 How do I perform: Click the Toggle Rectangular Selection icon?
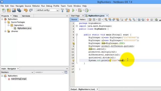(x=122, y=19)
